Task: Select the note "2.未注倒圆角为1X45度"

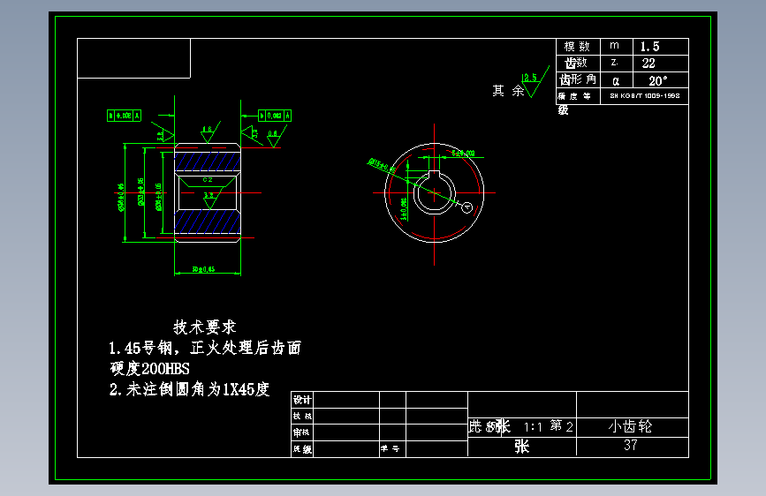Action: 190,389
